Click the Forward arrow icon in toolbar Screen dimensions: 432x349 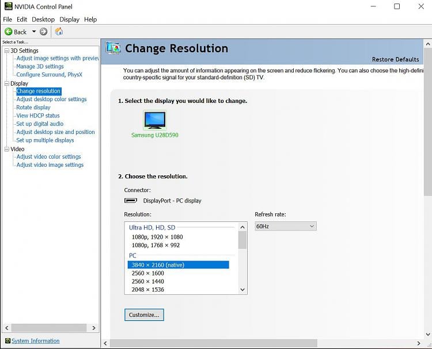pos(44,32)
